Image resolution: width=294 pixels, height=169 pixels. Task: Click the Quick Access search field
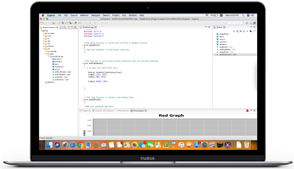[235, 23]
